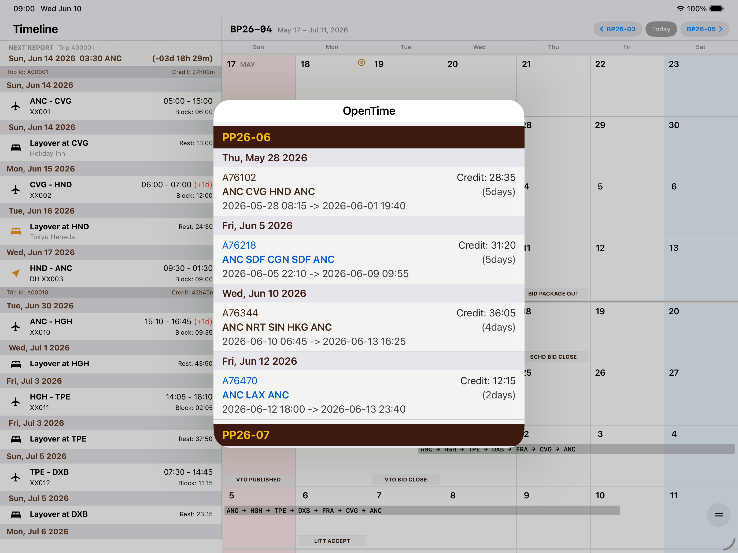Tap Credit: 28:35 value
The height and width of the screenshot is (553, 738).
[486, 177]
